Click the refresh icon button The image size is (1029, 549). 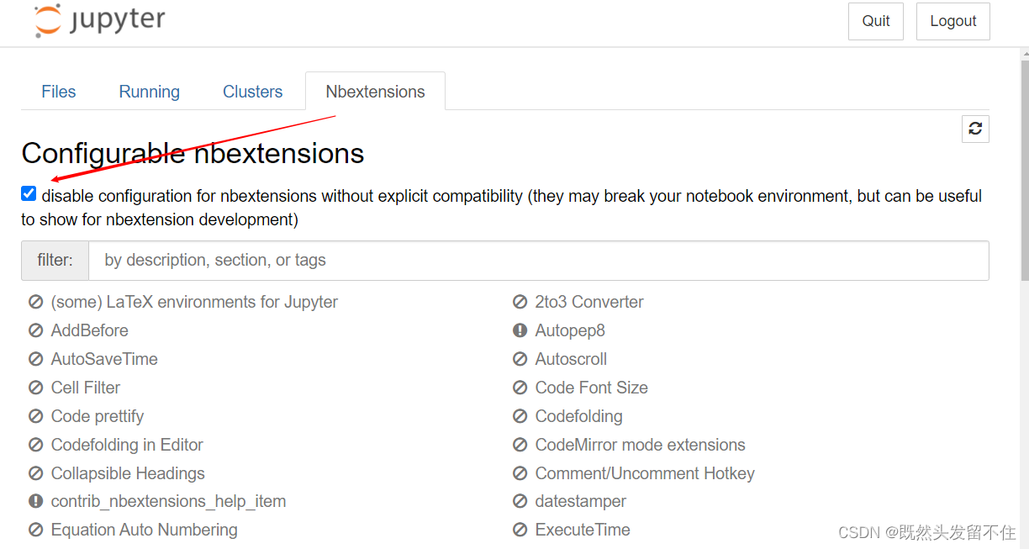(x=975, y=129)
